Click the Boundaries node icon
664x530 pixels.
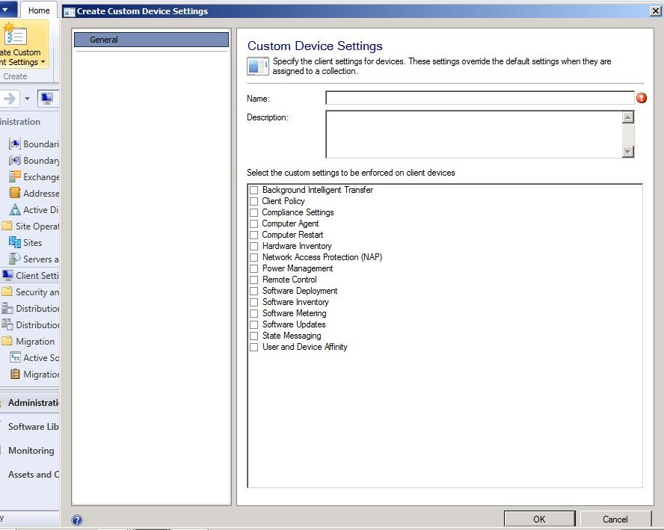[x=15, y=144]
